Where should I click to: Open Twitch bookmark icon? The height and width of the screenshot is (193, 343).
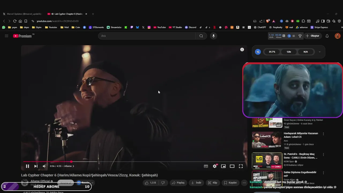coord(132,27)
